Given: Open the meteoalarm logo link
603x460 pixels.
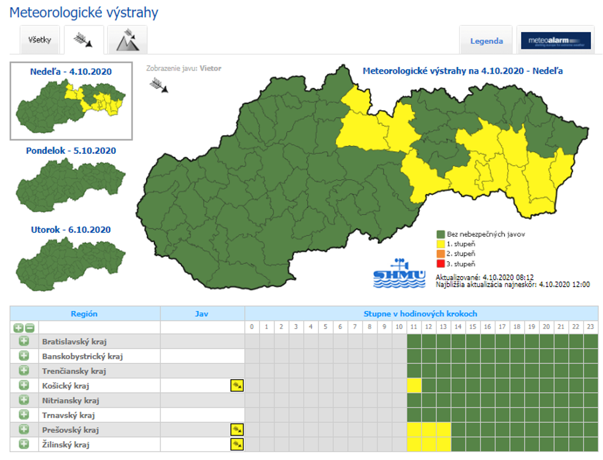Looking at the screenshot, I should pyautogui.click(x=555, y=41).
